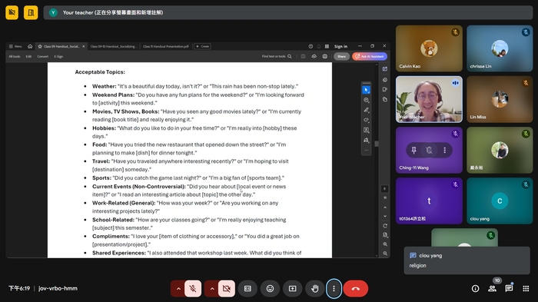Open the E-Sign menu
Viewport: 538px width, 302px height.
(x=58, y=56)
